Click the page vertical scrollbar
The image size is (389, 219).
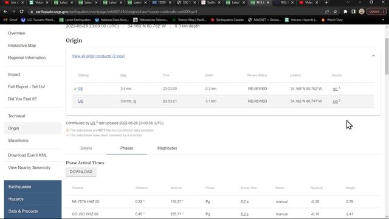coord(387,56)
